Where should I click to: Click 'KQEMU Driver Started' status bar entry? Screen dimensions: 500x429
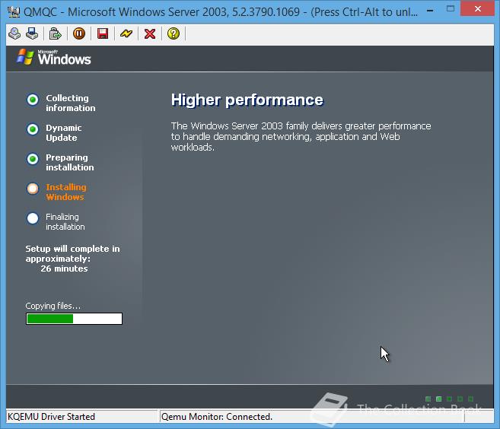51,417
